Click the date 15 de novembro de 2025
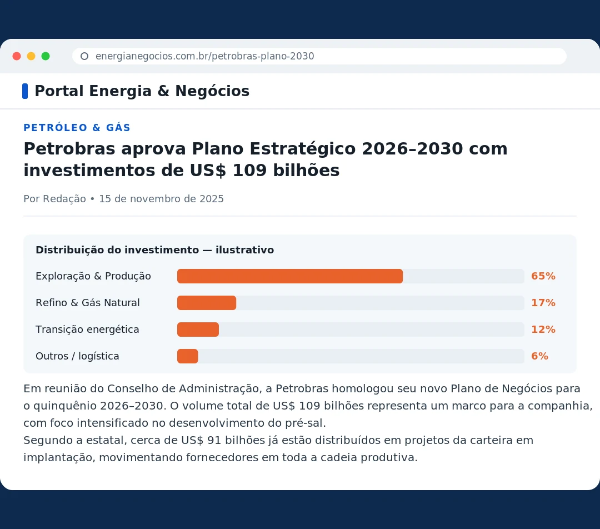The image size is (600, 529). click(x=161, y=199)
